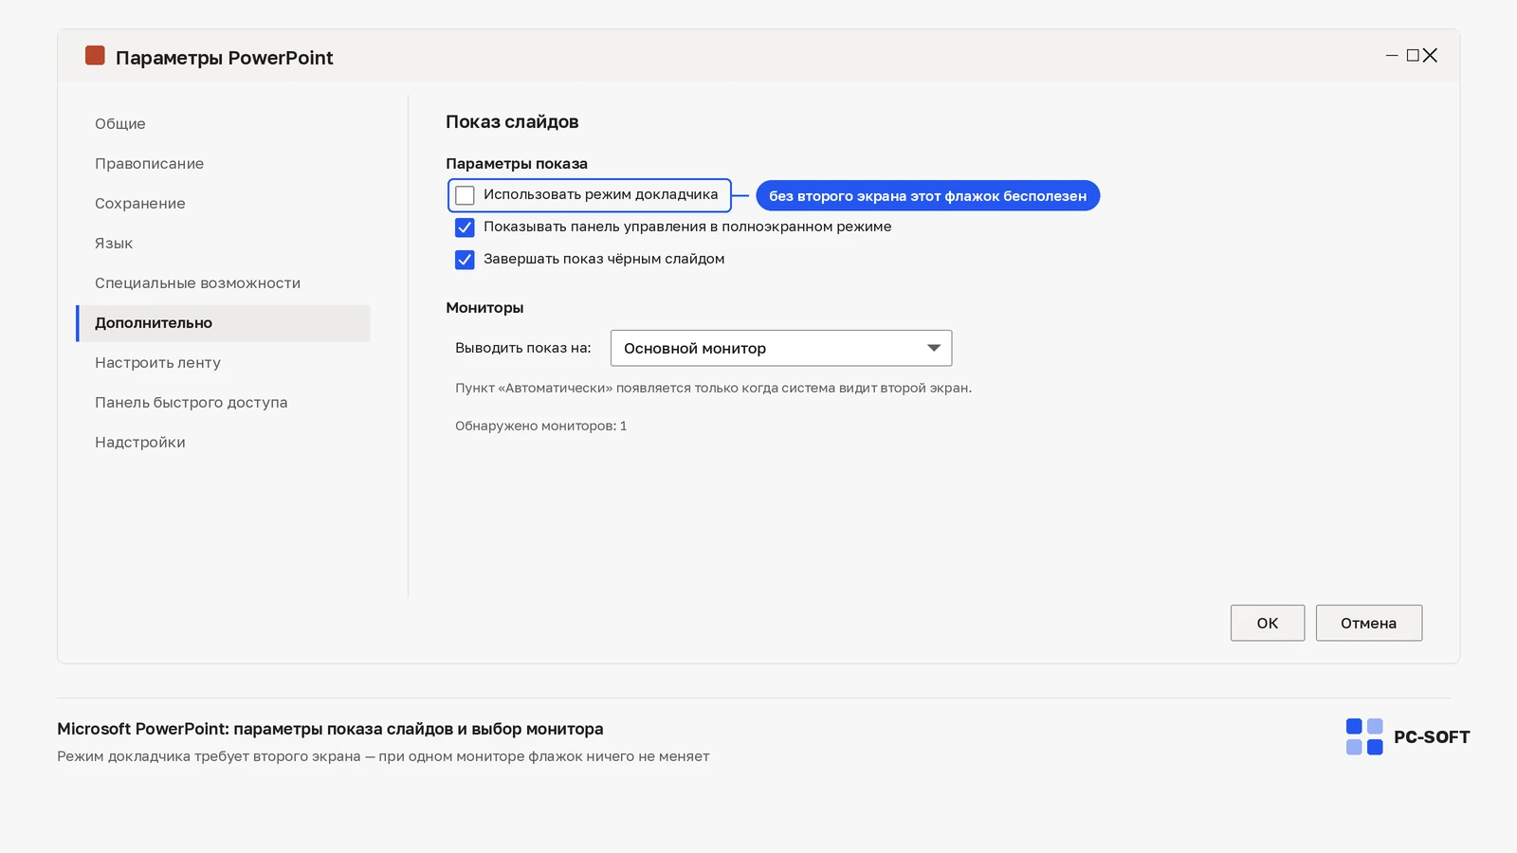Uncheck «Показывать панель управления в полноэкранном режиме»
Screen dimensions: 1517x853
click(x=465, y=227)
